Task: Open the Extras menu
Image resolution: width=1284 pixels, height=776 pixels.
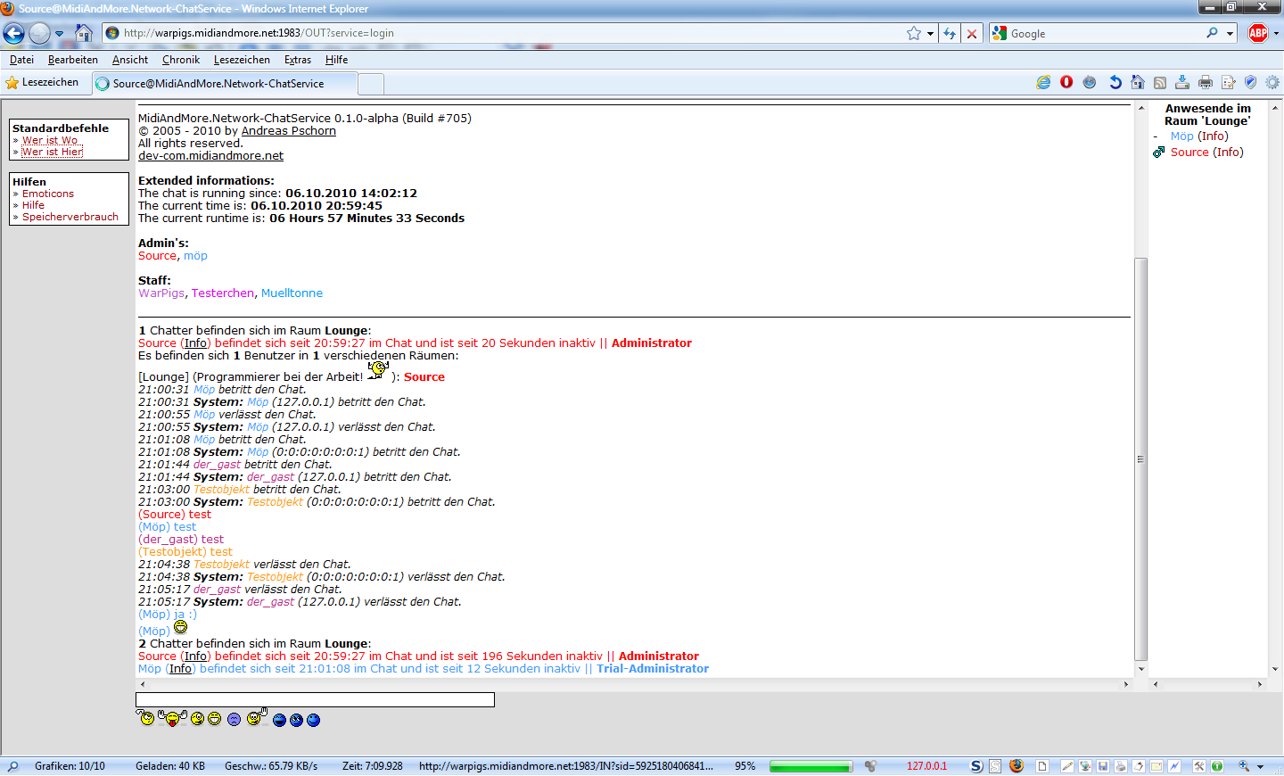Action: coord(297,60)
